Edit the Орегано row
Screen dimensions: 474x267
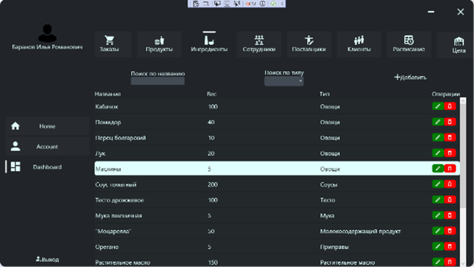pos(438,246)
